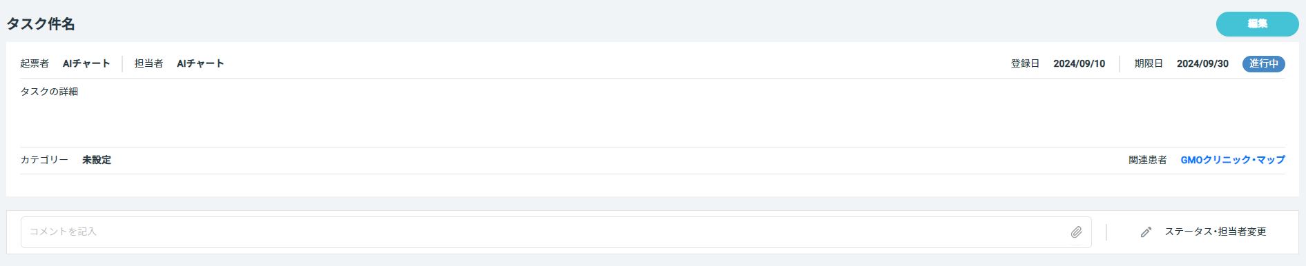This screenshot has height=266, width=1306.
Task: Select the 期限日 date 2024/09/30
Action: (1202, 63)
